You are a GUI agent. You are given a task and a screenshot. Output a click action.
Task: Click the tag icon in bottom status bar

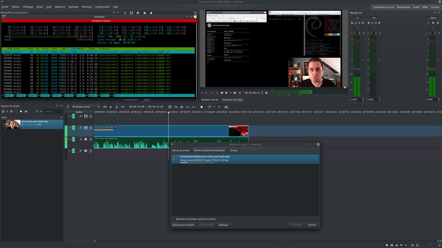(387, 245)
